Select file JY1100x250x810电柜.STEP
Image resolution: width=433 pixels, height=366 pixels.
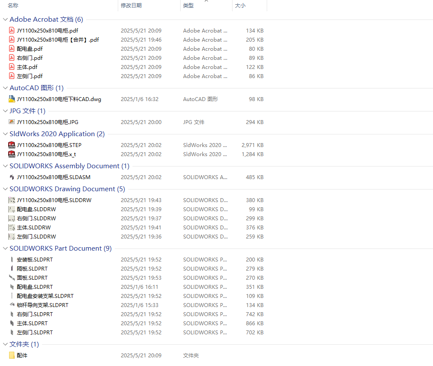49,145
